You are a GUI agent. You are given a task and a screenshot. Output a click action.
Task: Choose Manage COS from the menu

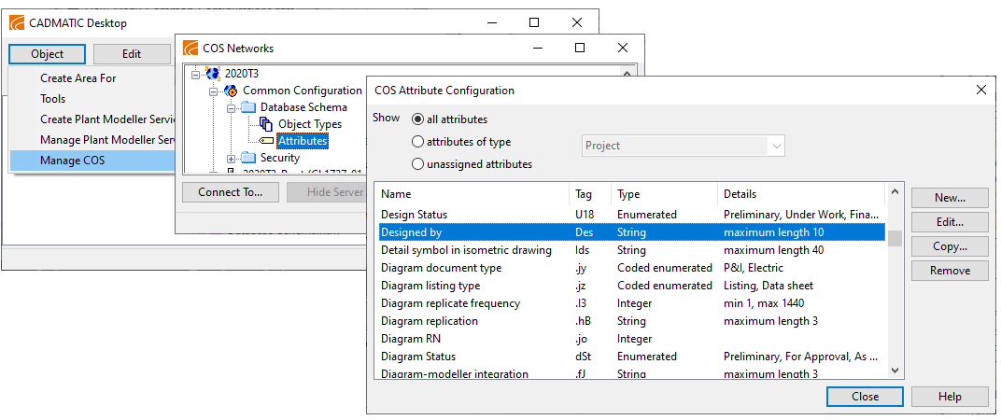[73, 161]
